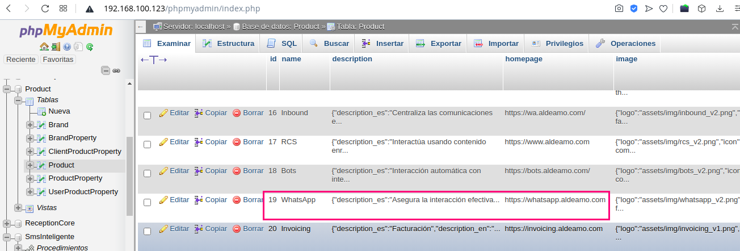This screenshot has width=740, height=251.
Task: Click the red delete icon for Inbound row
Action: [x=237, y=113]
